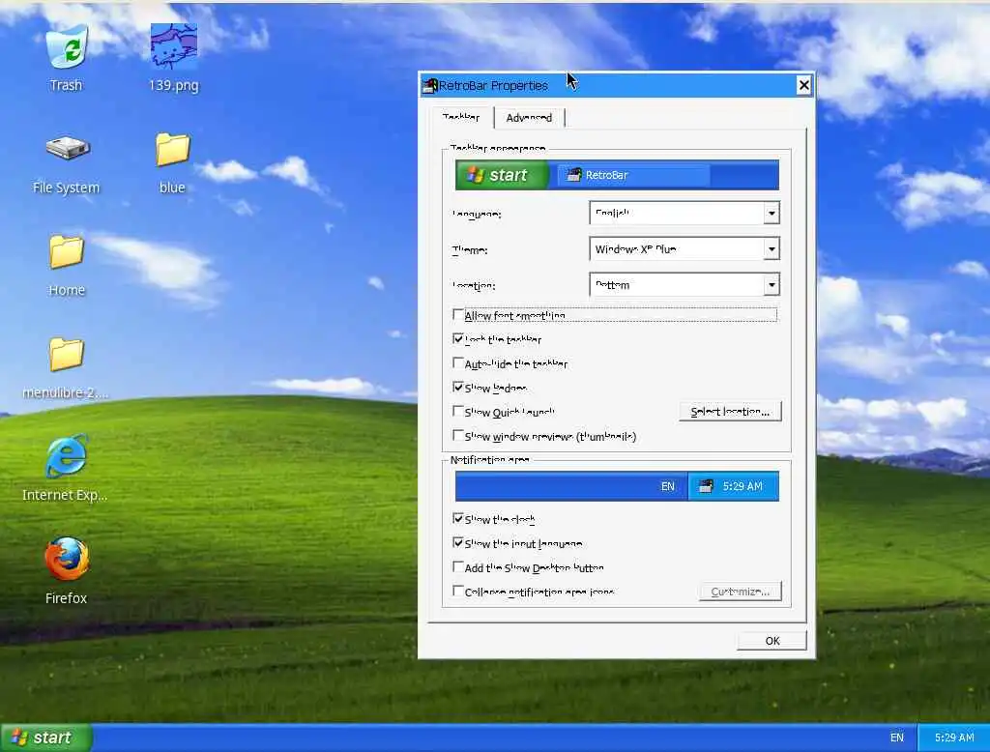Enable Add the Show Desktop button

[458, 567]
